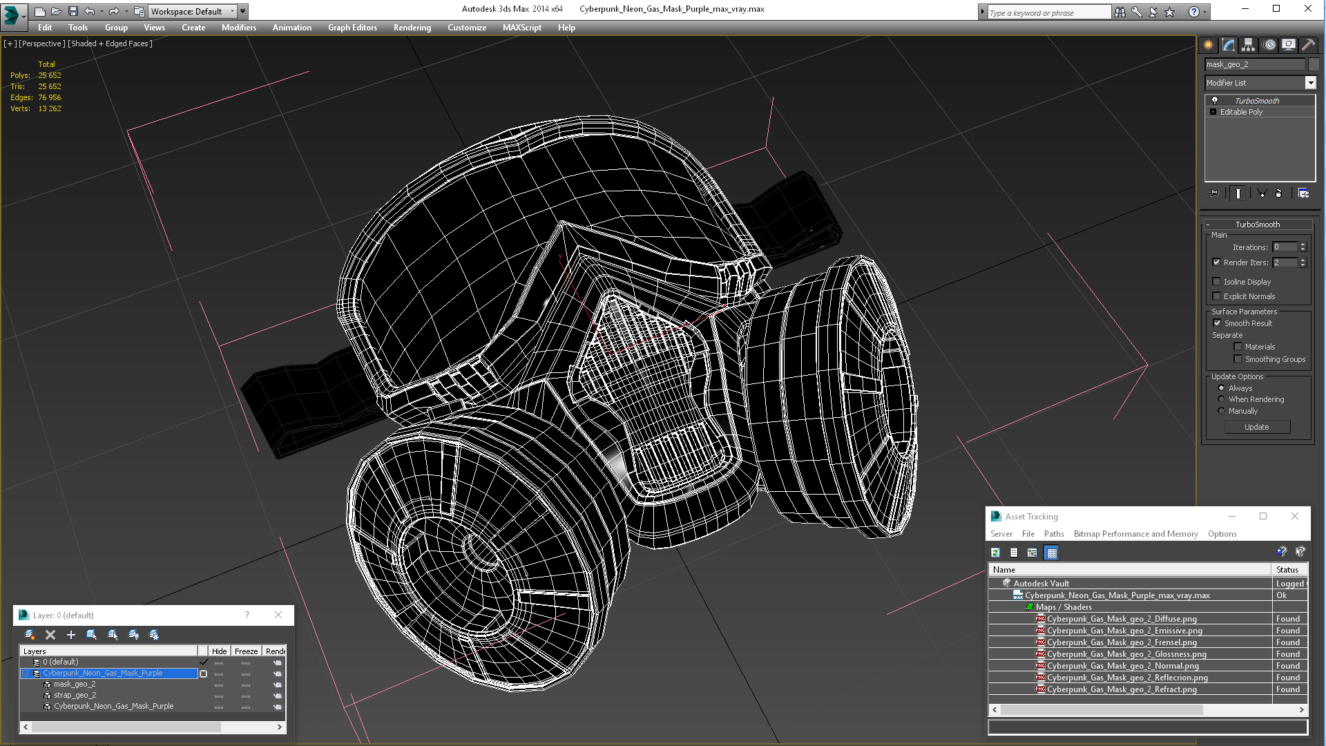Enable the Isoline Display checkbox
Viewport: 1326px width, 746px height.
pos(1216,282)
